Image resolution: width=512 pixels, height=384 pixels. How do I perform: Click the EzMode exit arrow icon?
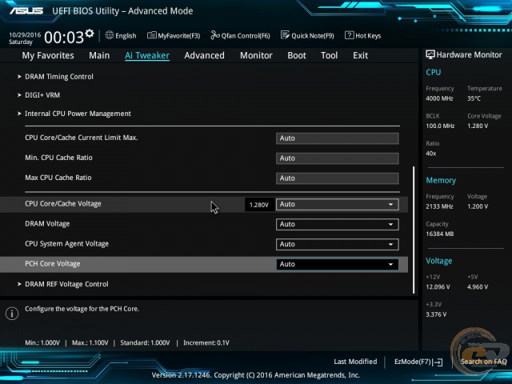point(438,362)
